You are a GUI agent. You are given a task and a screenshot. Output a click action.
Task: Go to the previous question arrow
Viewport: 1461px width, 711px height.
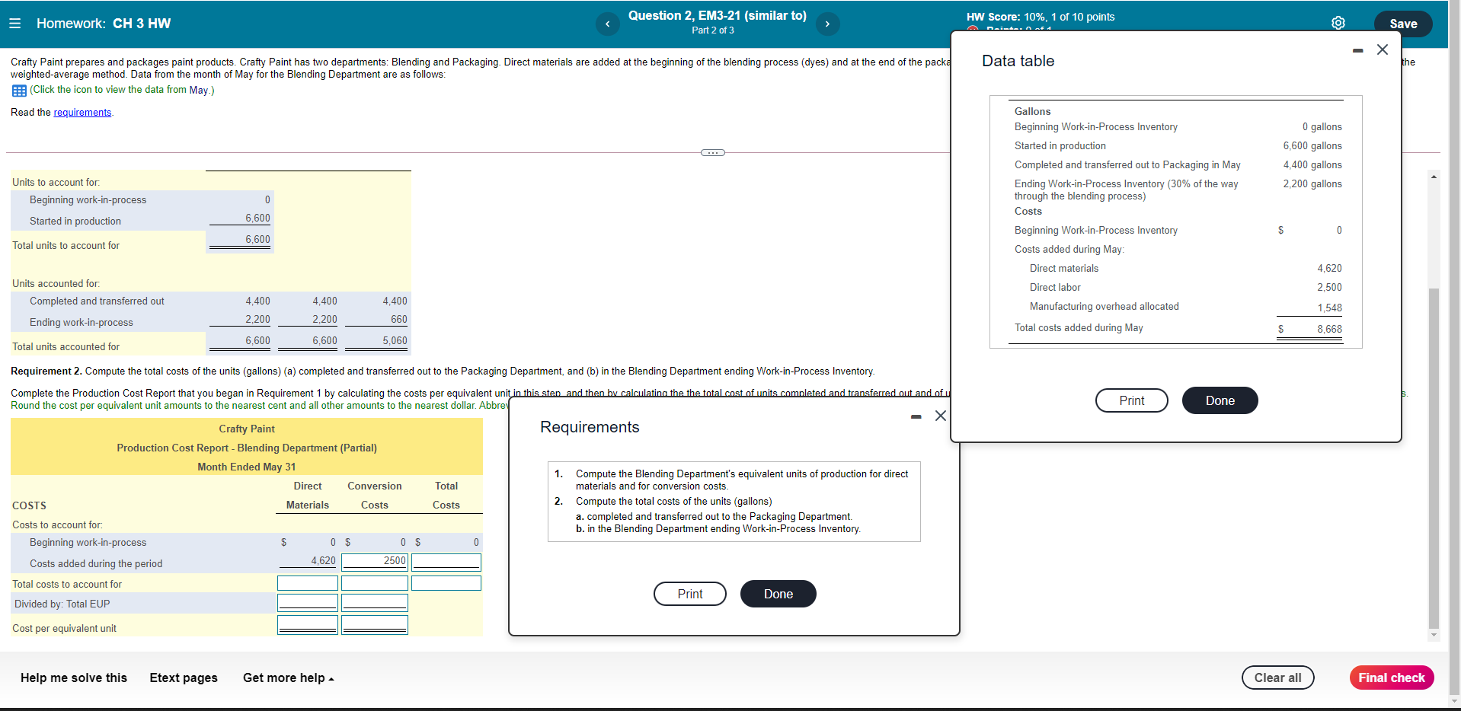[x=607, y=24]
